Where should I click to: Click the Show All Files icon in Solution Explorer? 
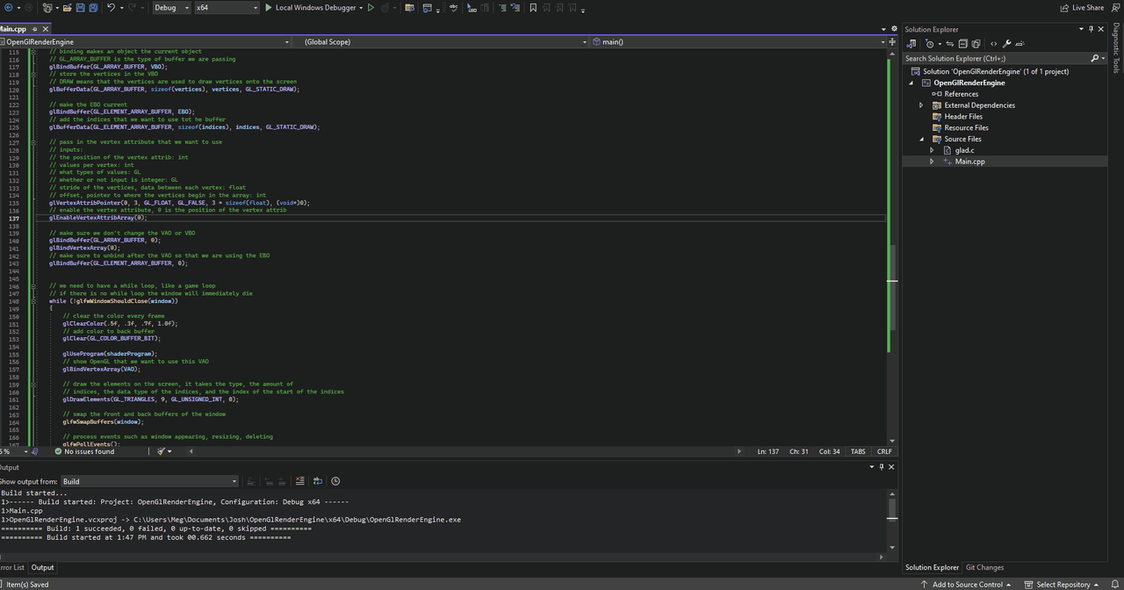point(976,44)
